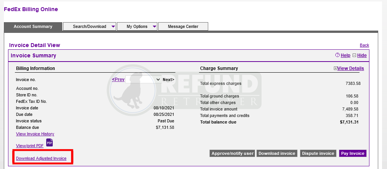The image size is (387, 169).
Task: Select total invoice amount 7,489.58
Action: (x=350, y=109)
